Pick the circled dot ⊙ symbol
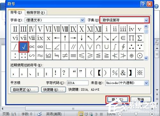 [140, 56]
